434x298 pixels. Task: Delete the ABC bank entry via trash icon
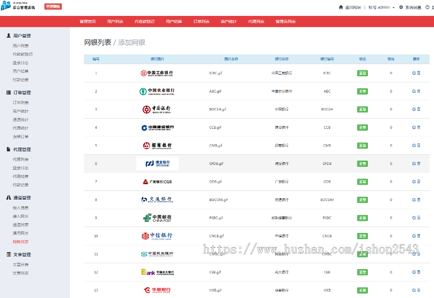click(419, 91)
